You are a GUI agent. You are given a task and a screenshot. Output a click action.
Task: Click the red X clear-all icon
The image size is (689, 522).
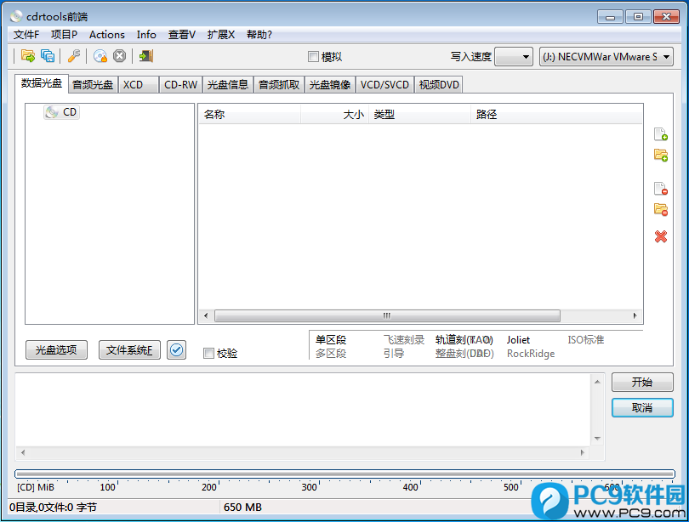click(x=660, y=236)
